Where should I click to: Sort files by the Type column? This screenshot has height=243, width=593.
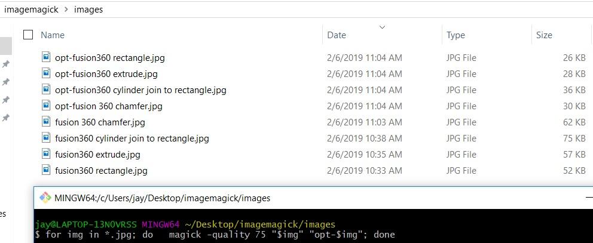point(456,35)
